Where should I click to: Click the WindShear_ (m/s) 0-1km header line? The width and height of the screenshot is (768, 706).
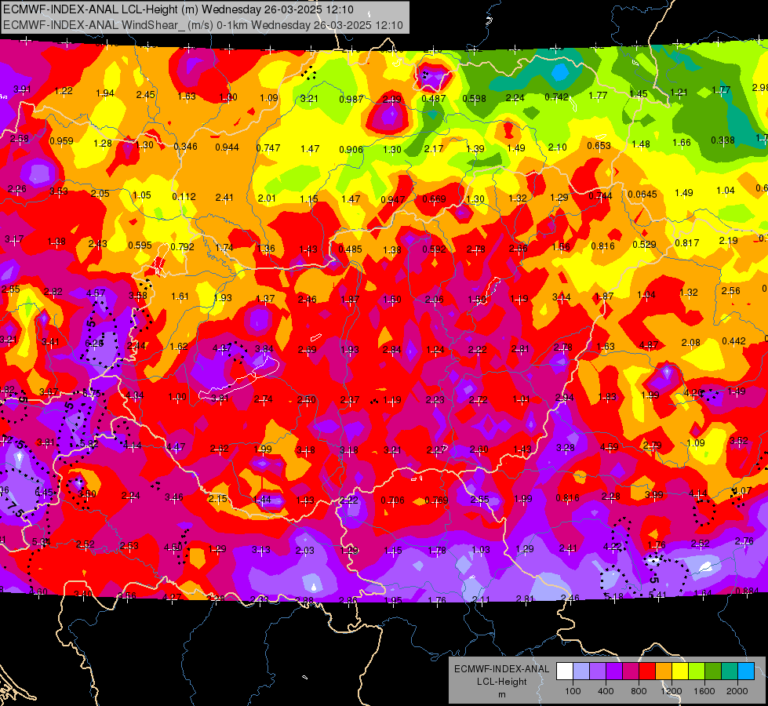pyautogui.click(x=203, y=25)
